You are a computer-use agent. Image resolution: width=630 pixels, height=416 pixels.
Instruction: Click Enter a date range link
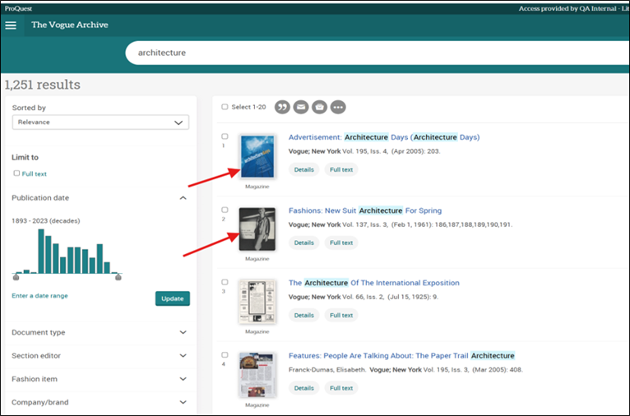point(40,295)
